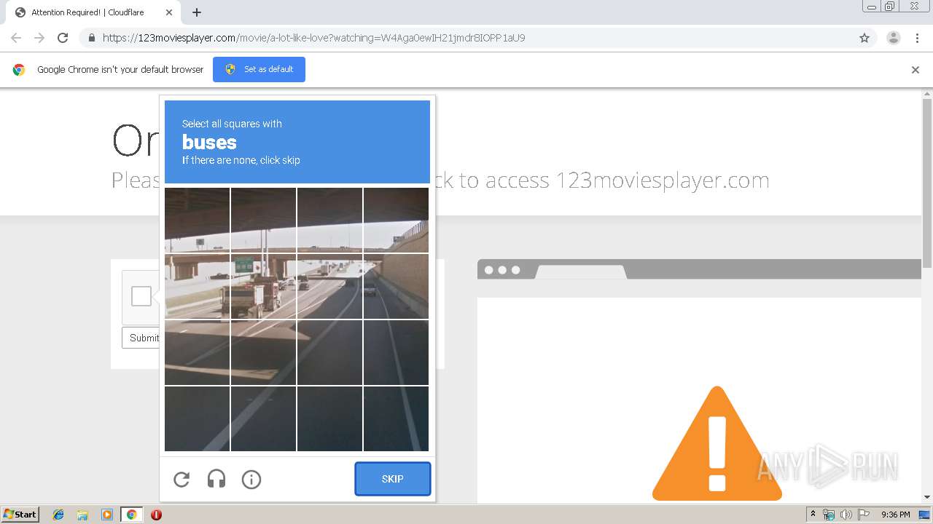Open Windows Explorer from taskbar
Screen dimensions: 933x524
pos(82,515)
